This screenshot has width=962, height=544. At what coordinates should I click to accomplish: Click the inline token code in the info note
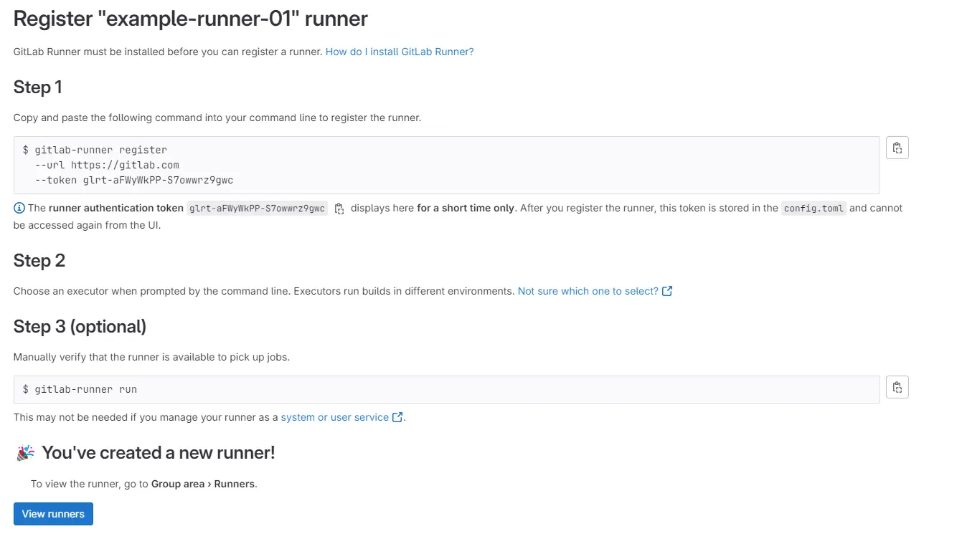tap(257, 209)
